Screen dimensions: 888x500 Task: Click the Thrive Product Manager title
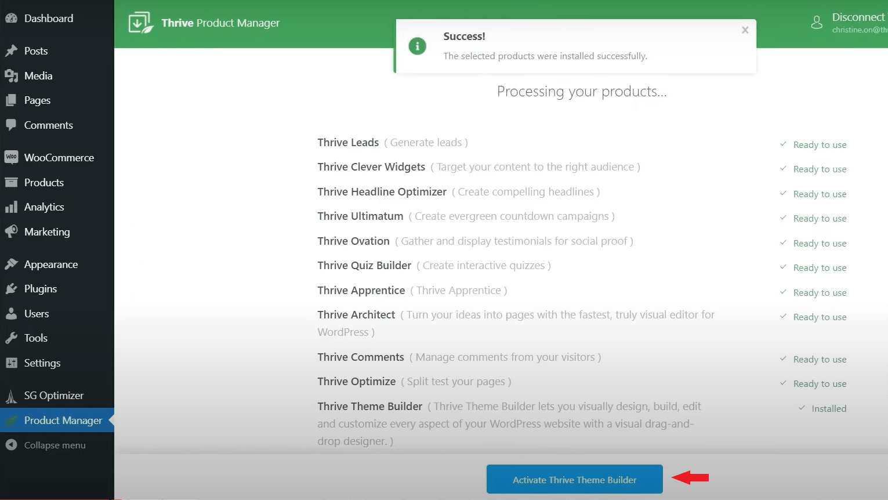pos(220,23)
